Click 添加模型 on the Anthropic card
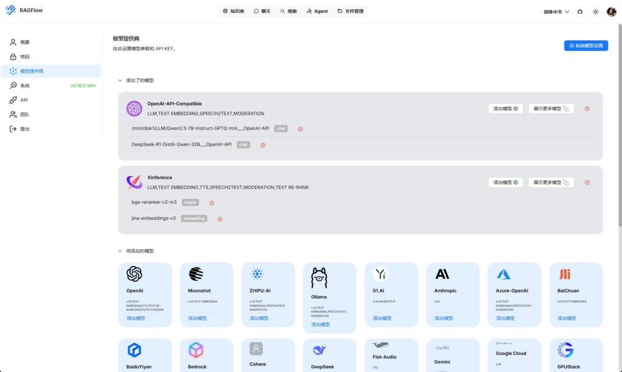The width and height of the screenshot is (622, 372). click(x=443, y=318)
